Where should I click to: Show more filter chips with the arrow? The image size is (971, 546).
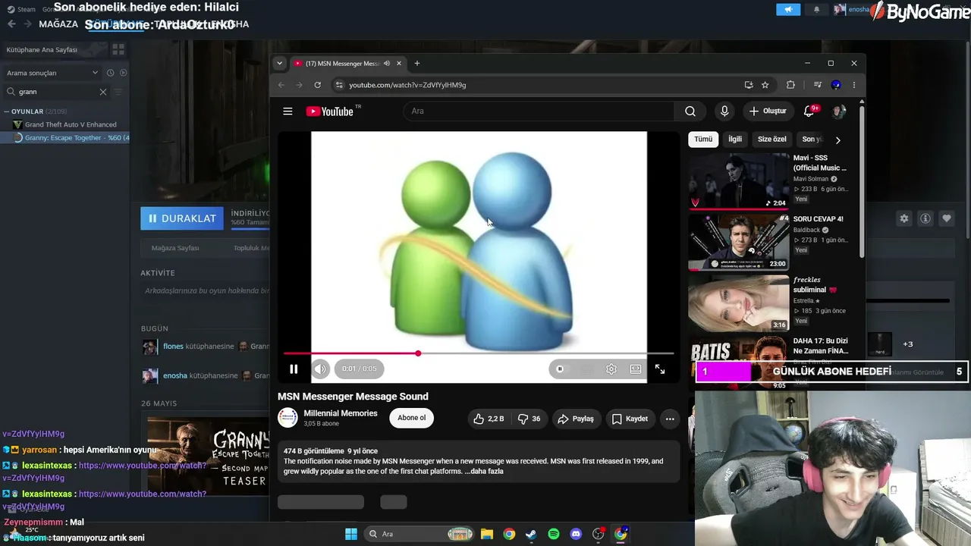837,140
